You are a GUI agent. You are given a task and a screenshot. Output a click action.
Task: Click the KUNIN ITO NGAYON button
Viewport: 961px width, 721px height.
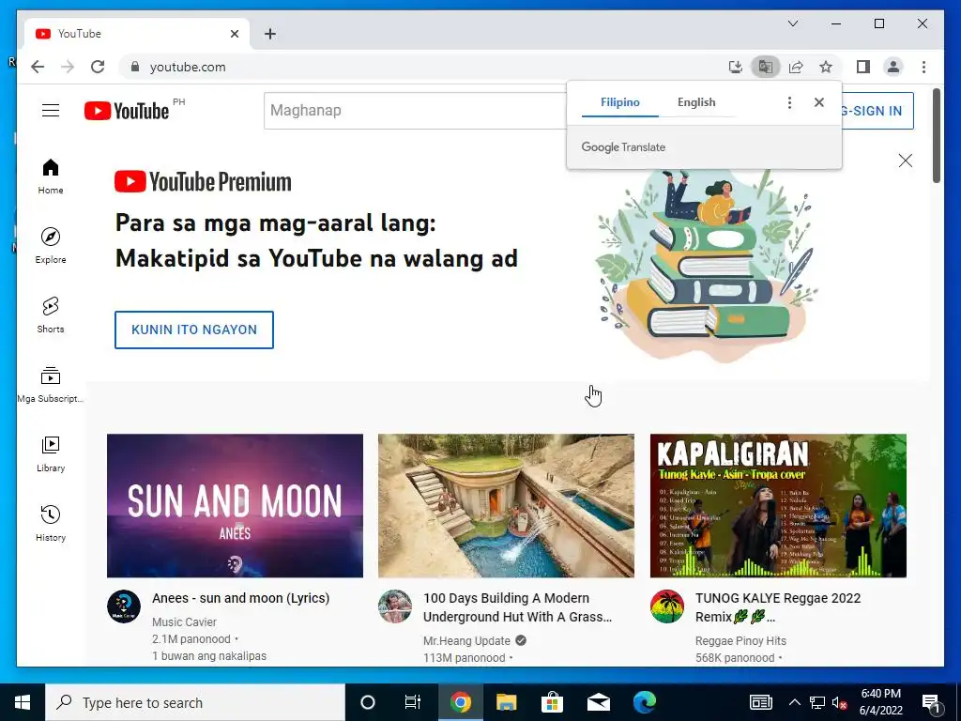point(193,330)
